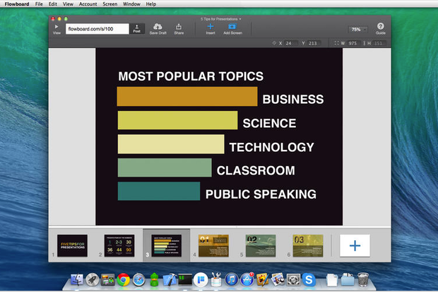Viewport: 438px width, 292px height.
Task: Open the File menu
Action: tap(39, 4)
